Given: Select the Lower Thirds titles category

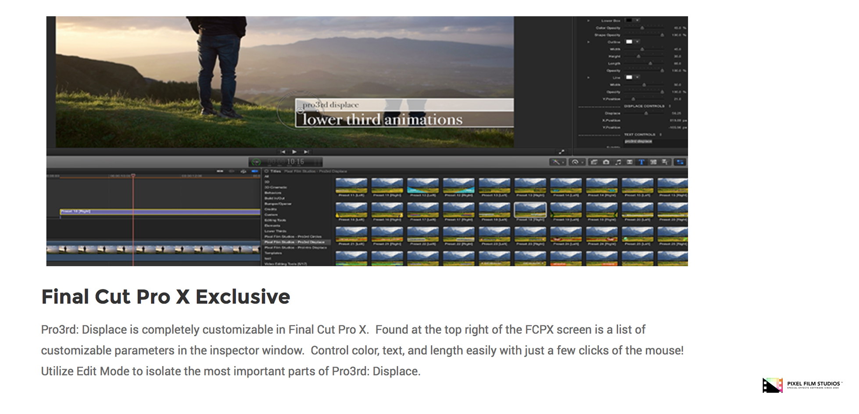Looking at the screenshot, I should 275,231.
